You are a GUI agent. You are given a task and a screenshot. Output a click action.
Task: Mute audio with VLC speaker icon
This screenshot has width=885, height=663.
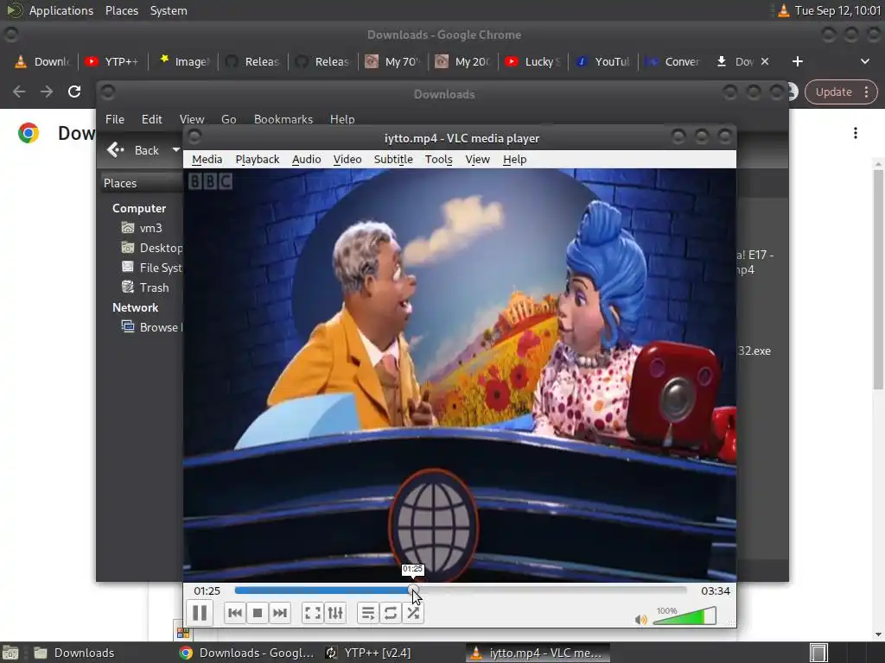coord(640,620)
